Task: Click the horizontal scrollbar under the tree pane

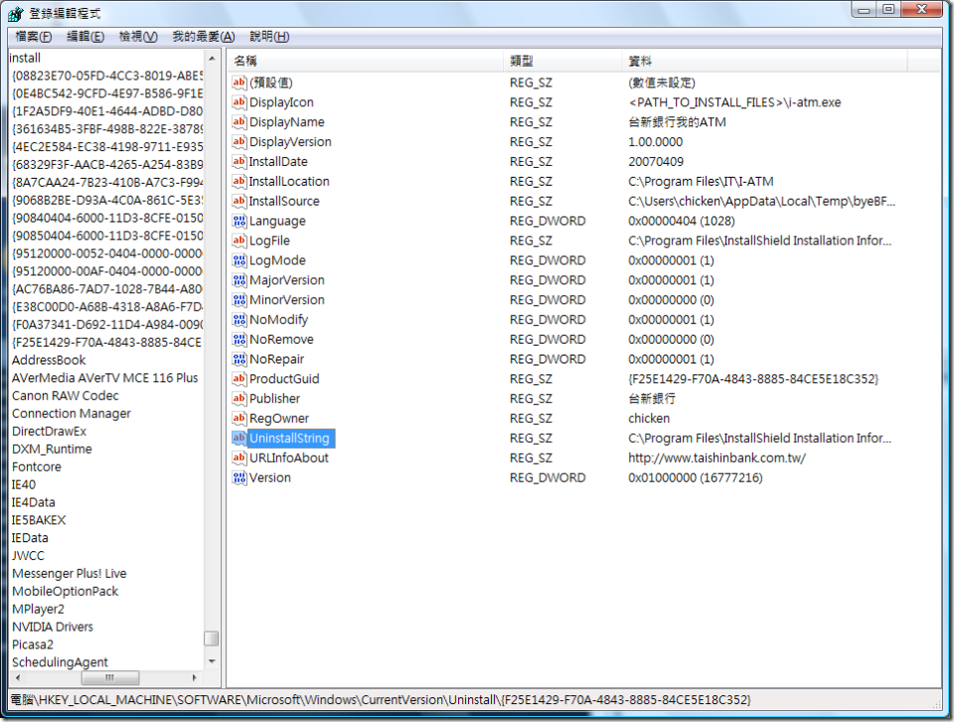Action: 109,678
